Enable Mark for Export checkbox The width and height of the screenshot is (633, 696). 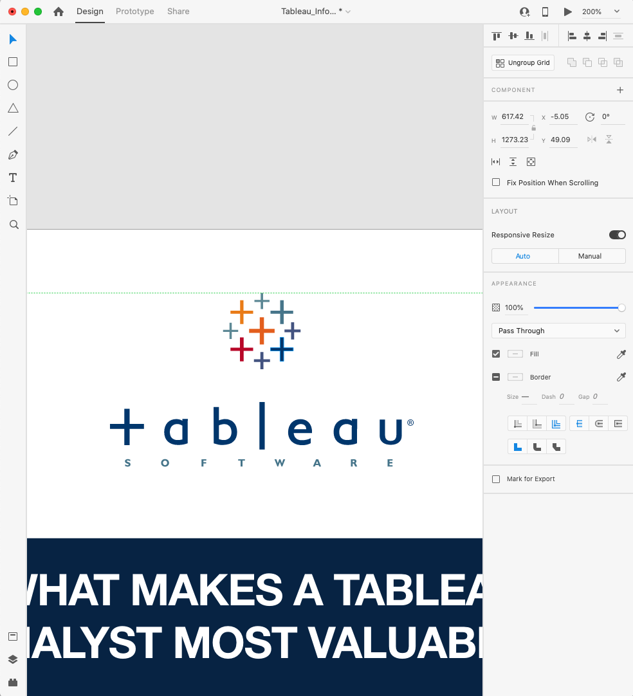click(x=496, y=479)
